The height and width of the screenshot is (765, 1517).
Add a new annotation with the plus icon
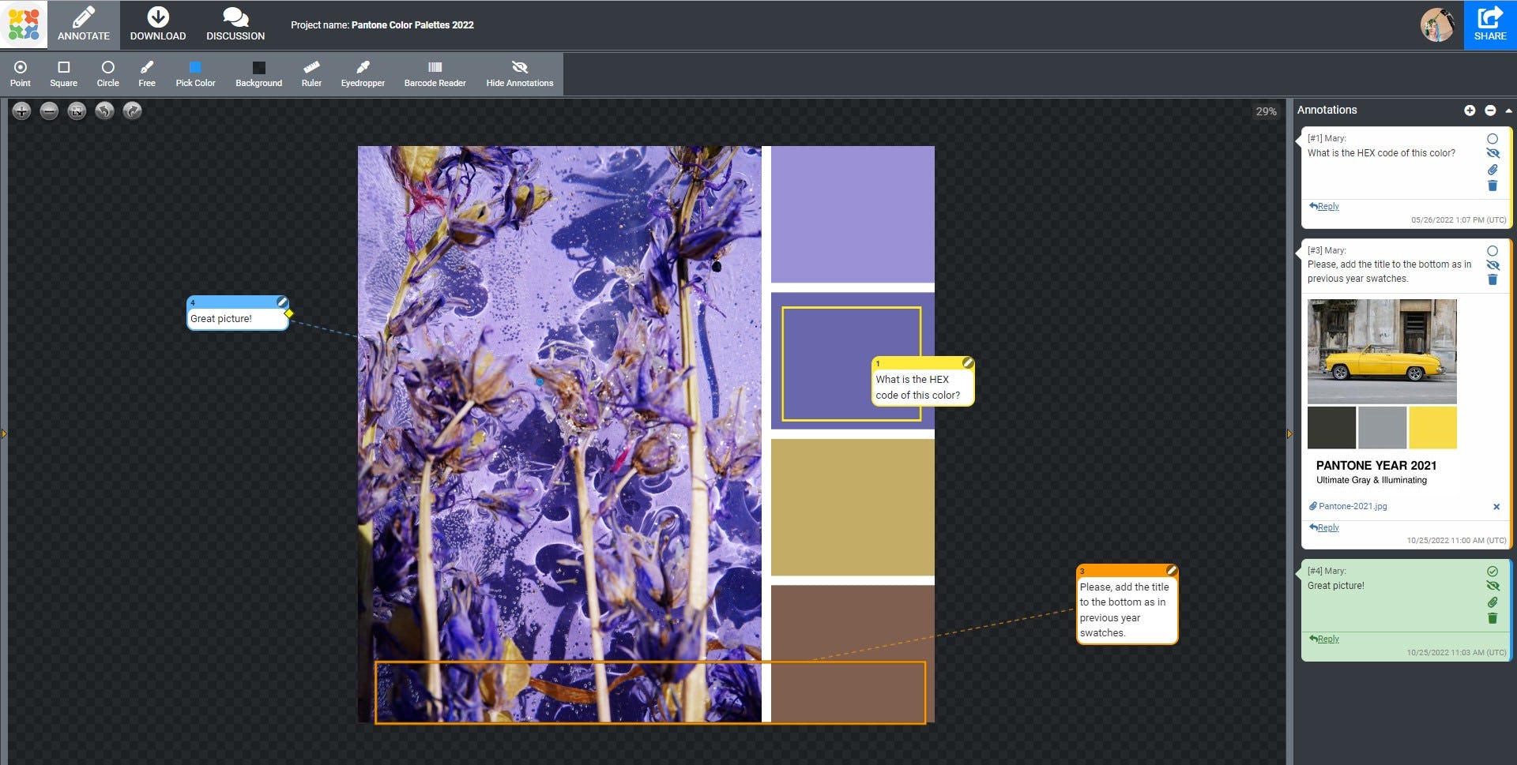point(1470,111)
